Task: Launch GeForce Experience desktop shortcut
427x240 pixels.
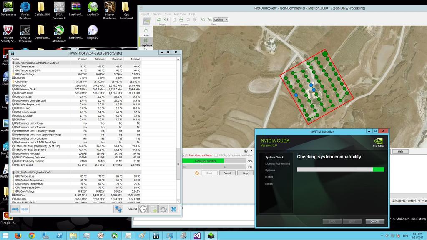Action: (25, 34)
